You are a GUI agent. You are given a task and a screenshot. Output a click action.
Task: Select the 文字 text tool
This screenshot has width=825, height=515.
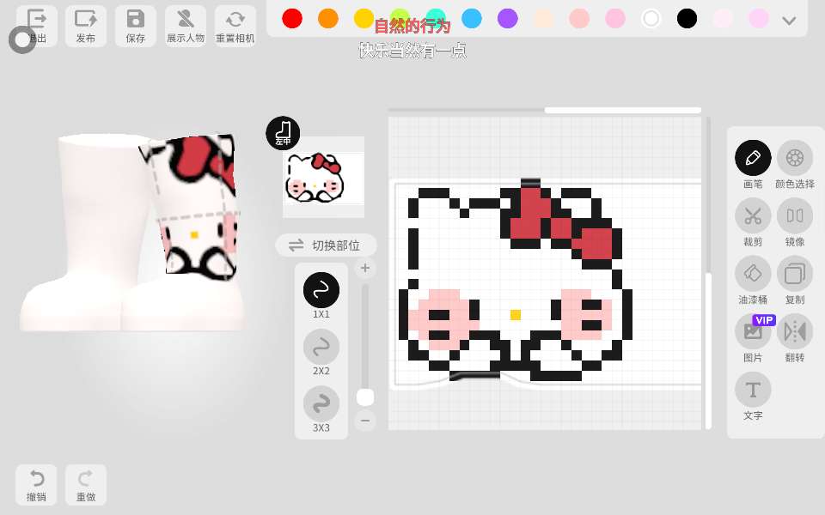point(753,391)
